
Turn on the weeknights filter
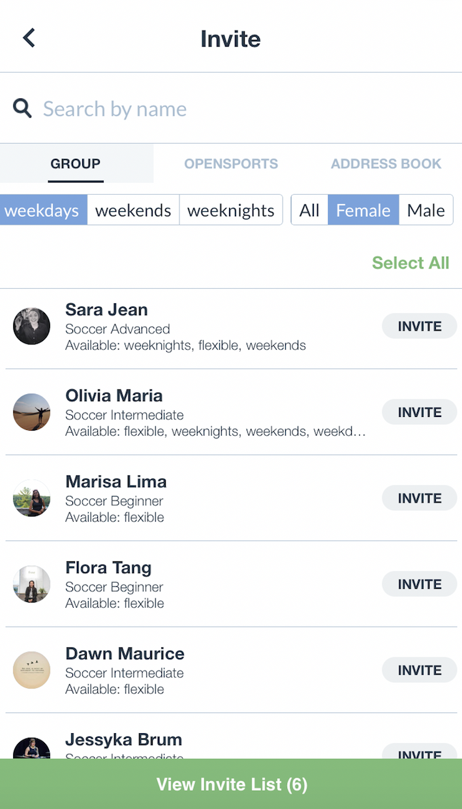(x=230, y=210)
